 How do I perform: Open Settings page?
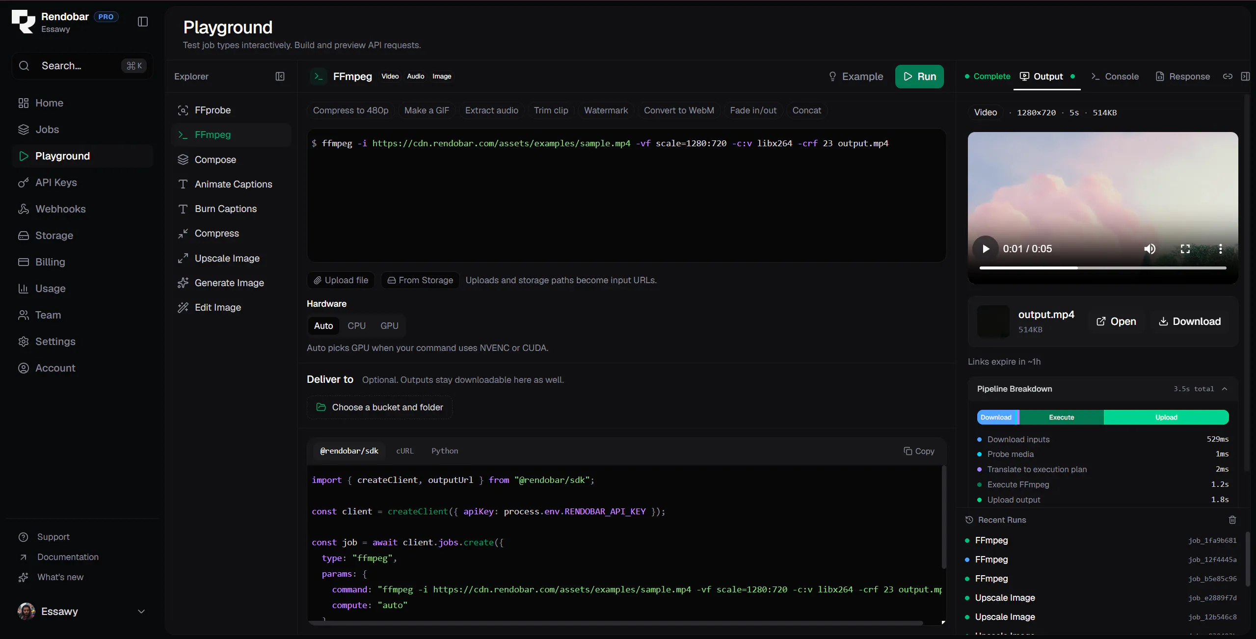pyautogui.click(x=82, y=342)
